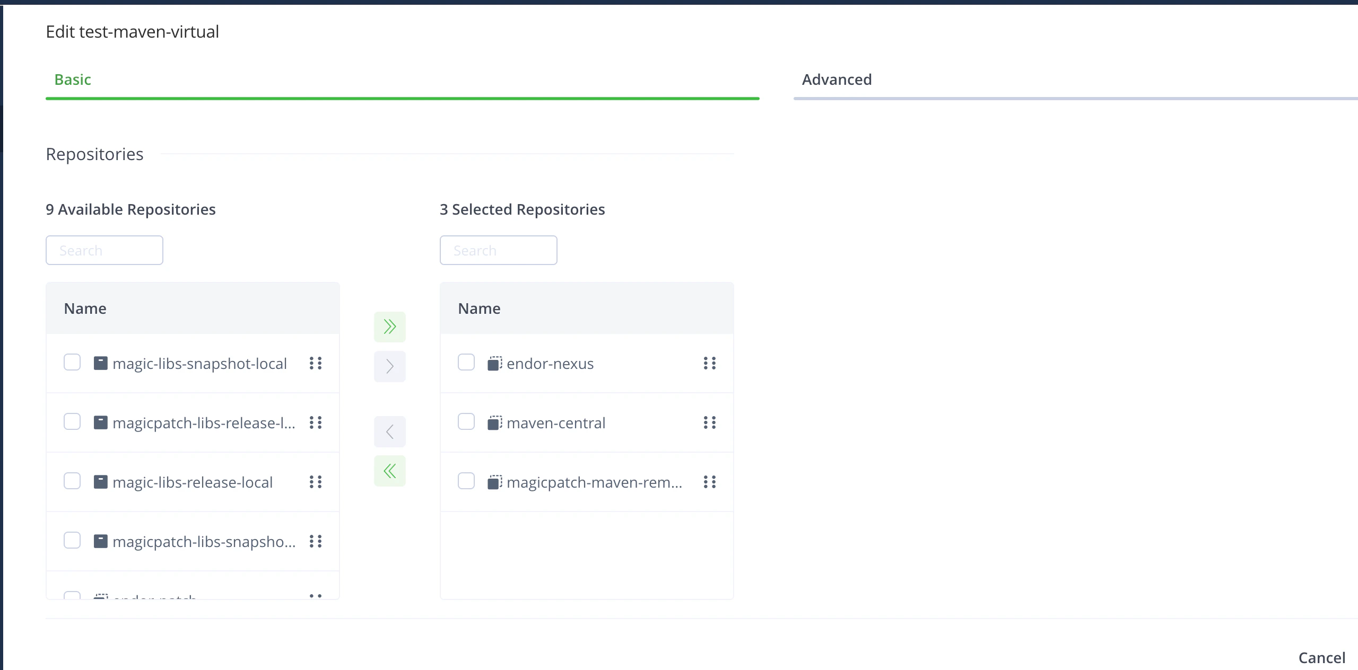The width and height of the screenshot is (1358, 670).
Task: Check the magic-libs-snapshot-local checkbox
Action: (72, 362)
